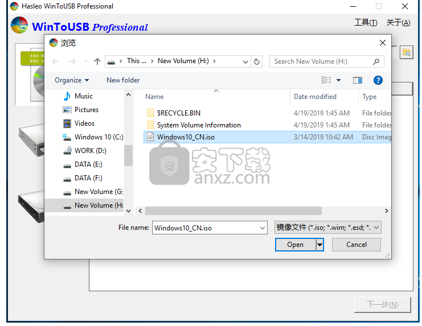This screenshot has width=422, height=326.
Task: Show the preview pane
Action: point(358,80)
